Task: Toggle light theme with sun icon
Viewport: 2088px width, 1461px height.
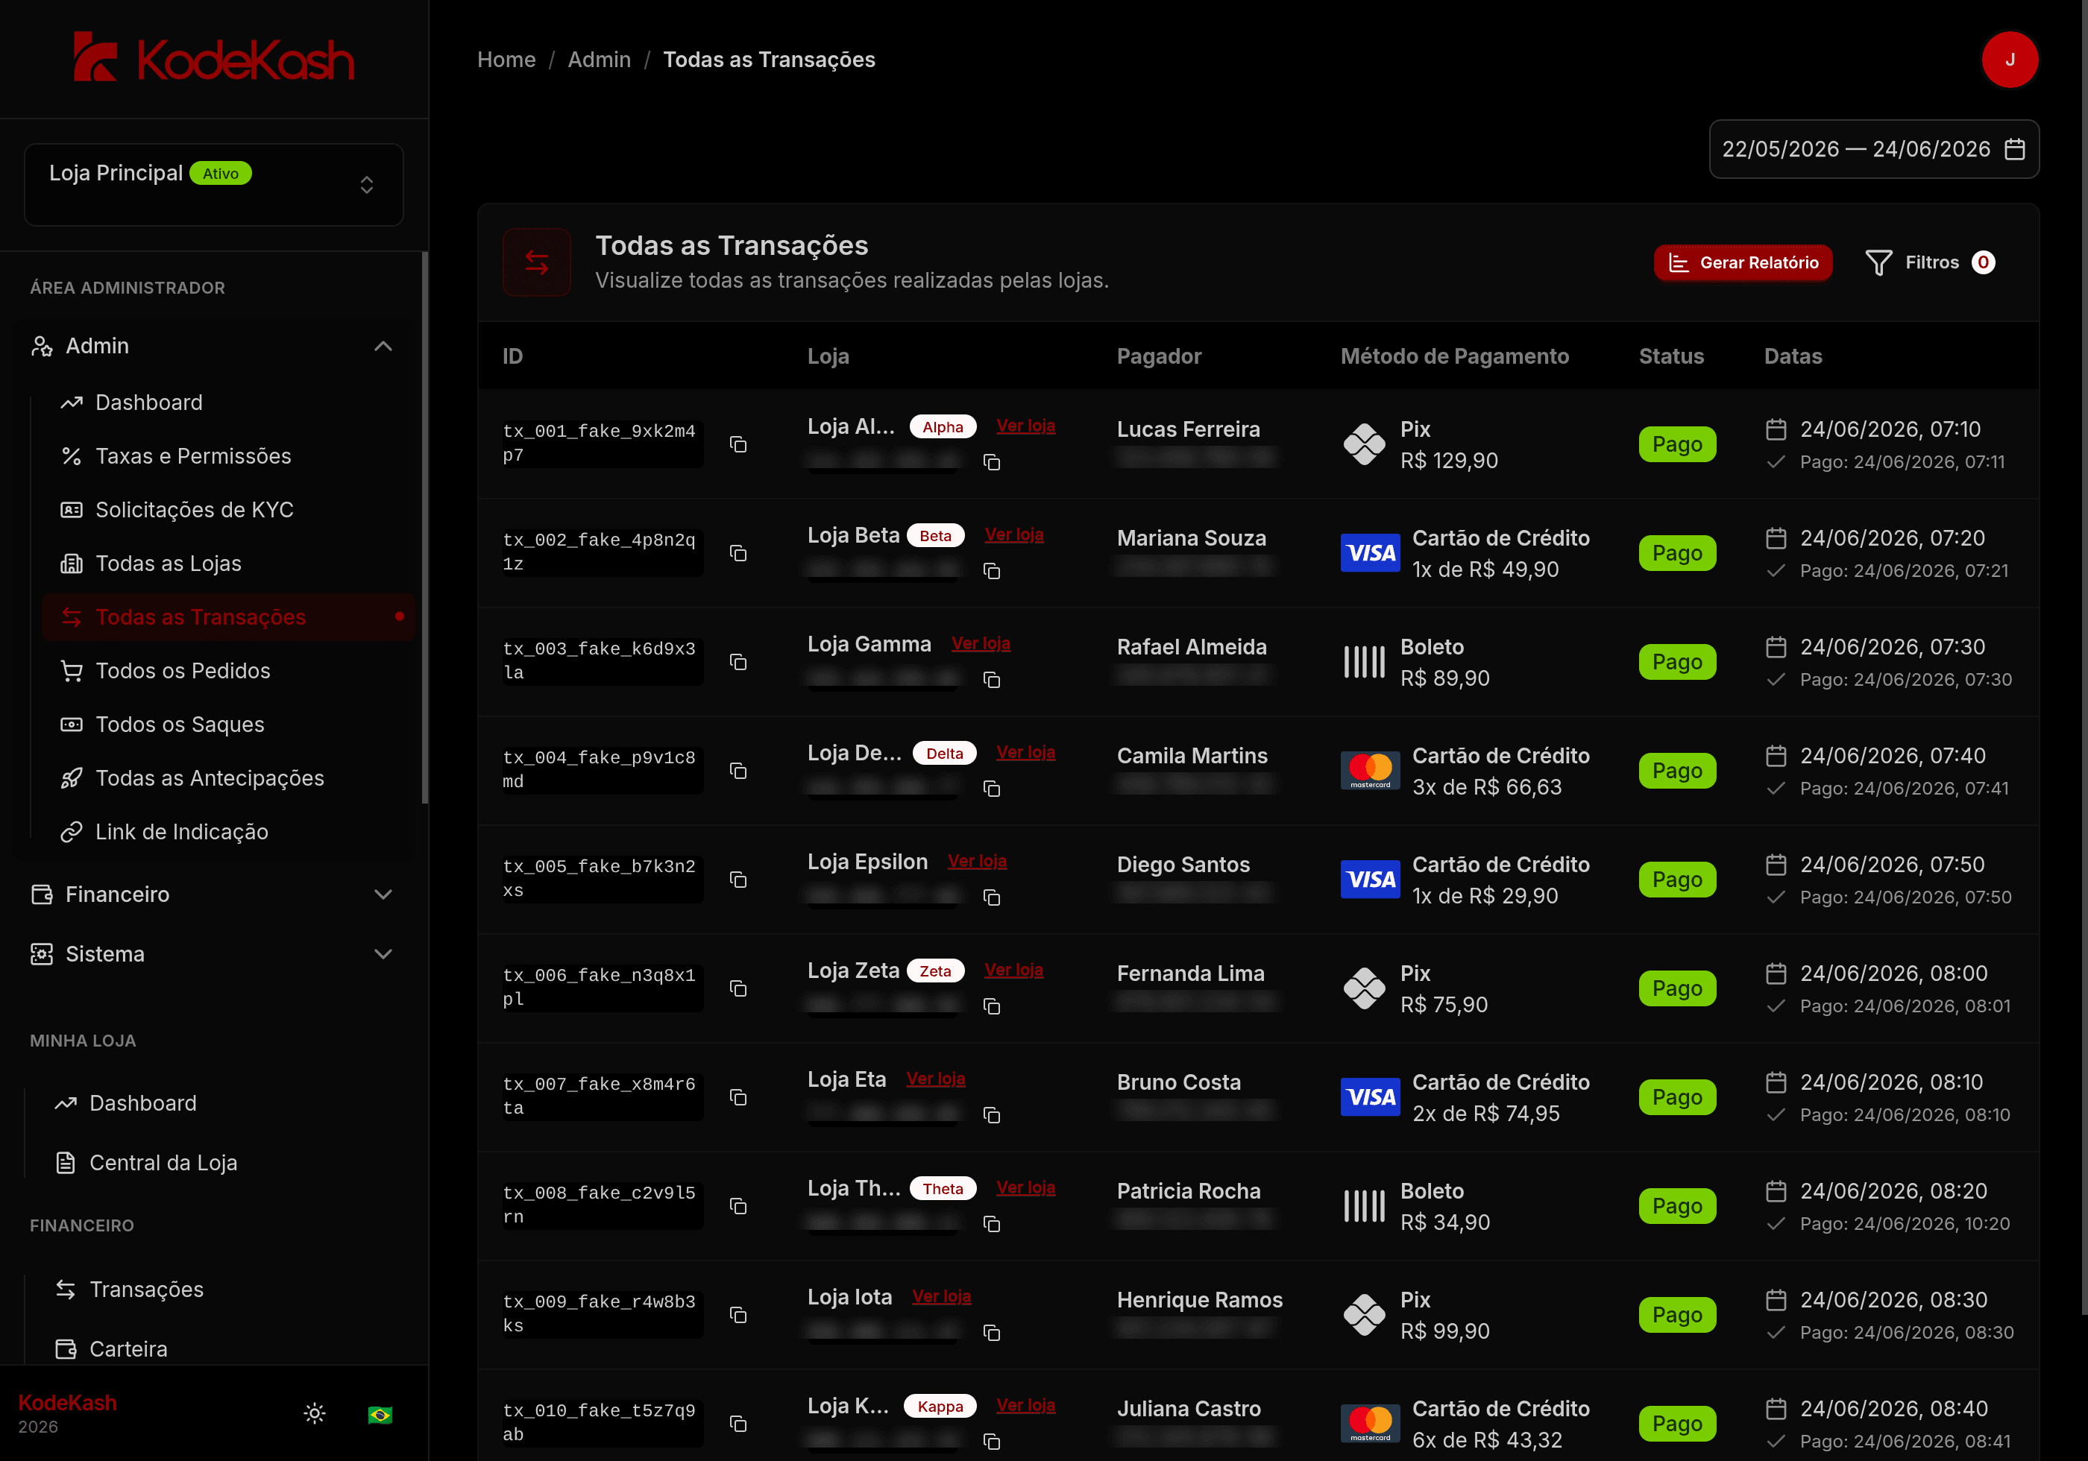Action: tap(315, 1414)
